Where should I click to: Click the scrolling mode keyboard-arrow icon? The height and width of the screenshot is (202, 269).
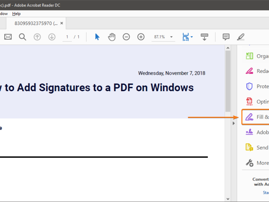204,37
